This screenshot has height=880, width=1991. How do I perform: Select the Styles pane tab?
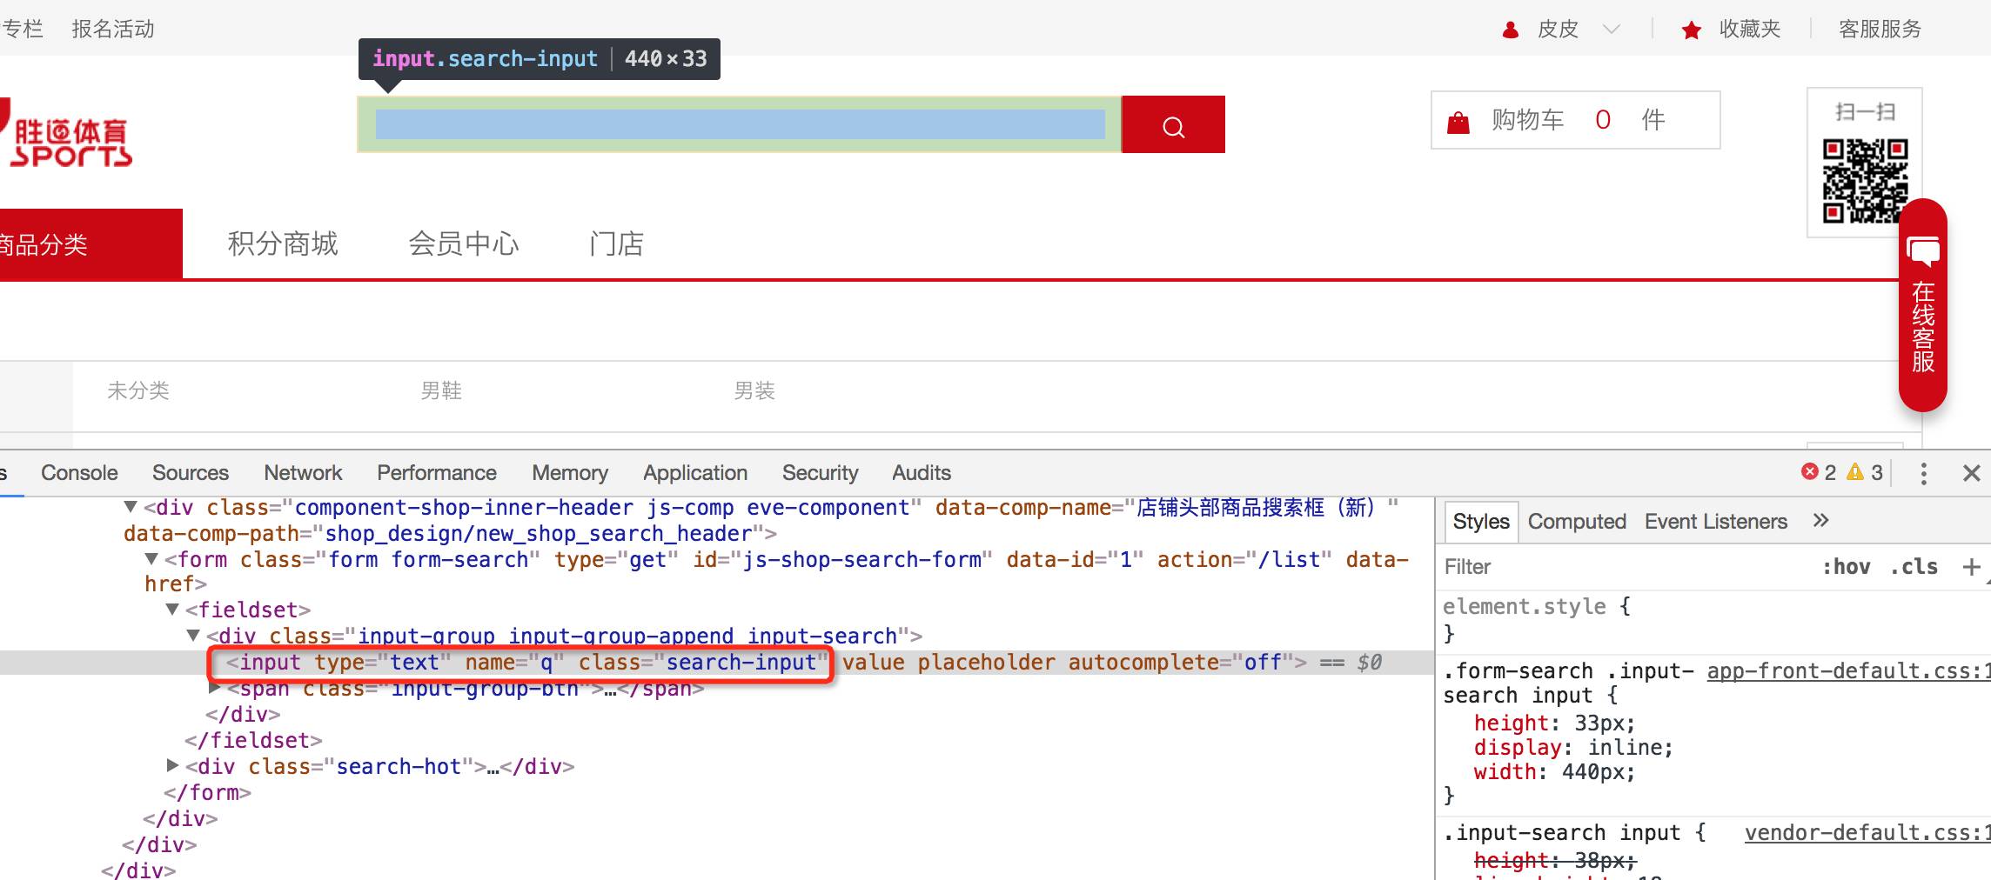click(x=1481, y=522)
